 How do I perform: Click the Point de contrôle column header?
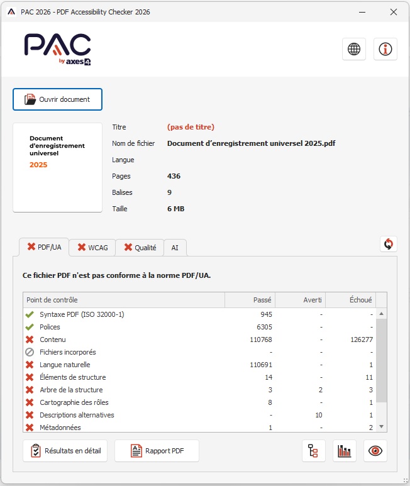(124, 300)
